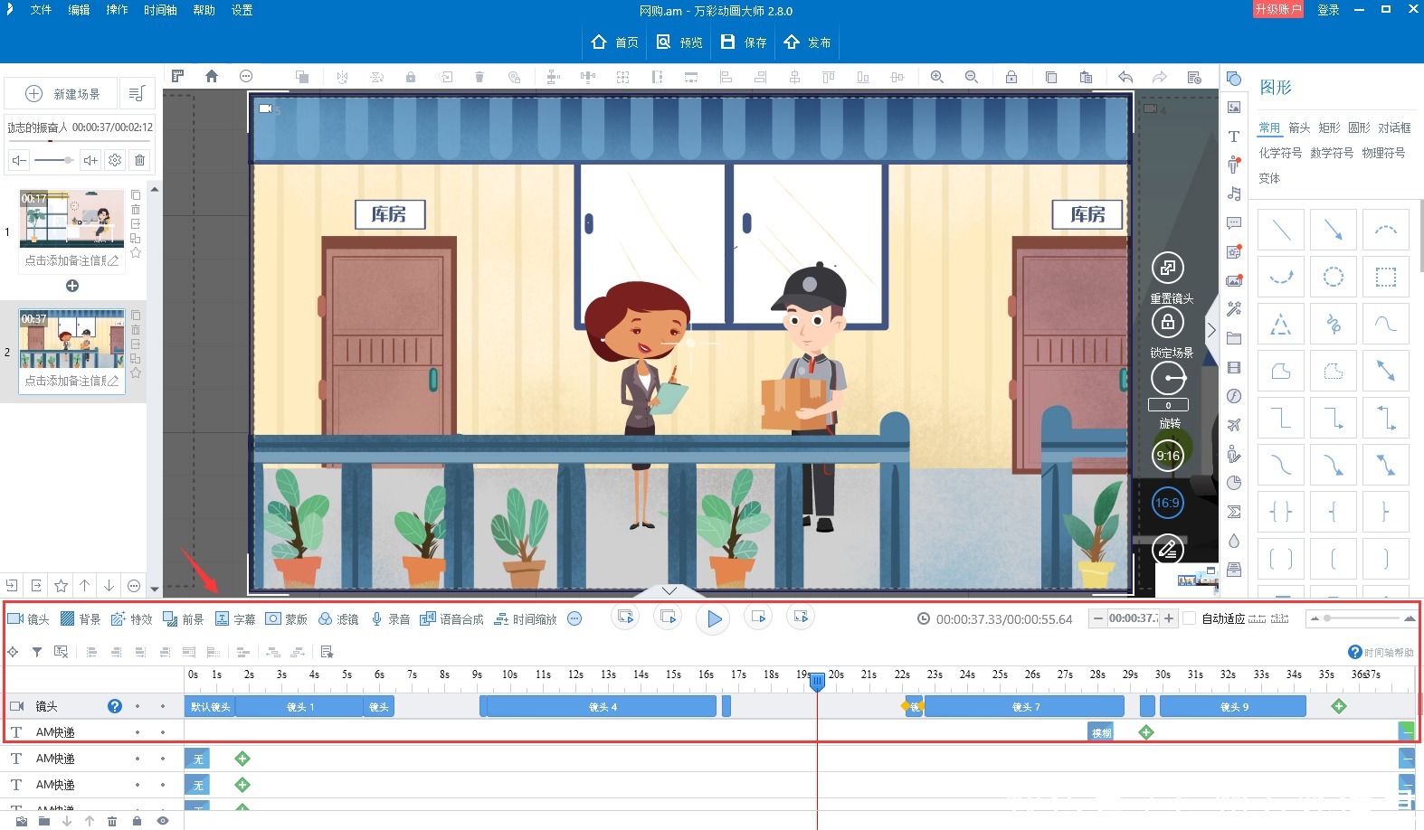This screenshot has height=830, width=1424.
Task: Select 9:16 aspect ratio
Action: point(1168,456)
